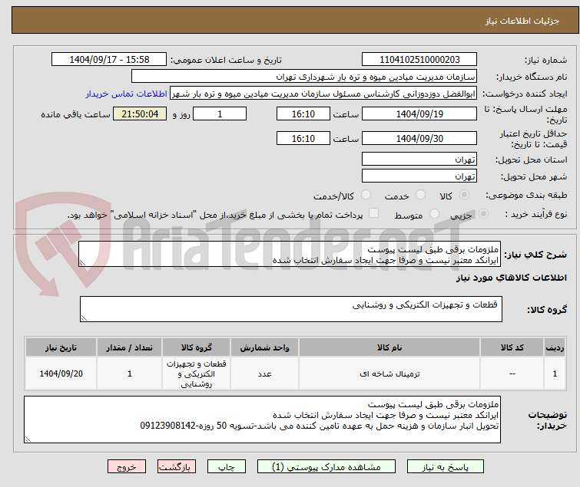
Task: Click the price validity time field 16:10
Action: point(303,138)
